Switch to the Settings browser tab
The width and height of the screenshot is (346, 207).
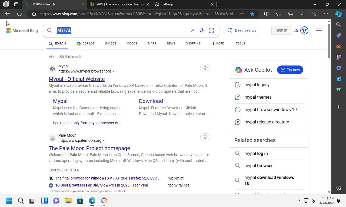coord(184,4)
